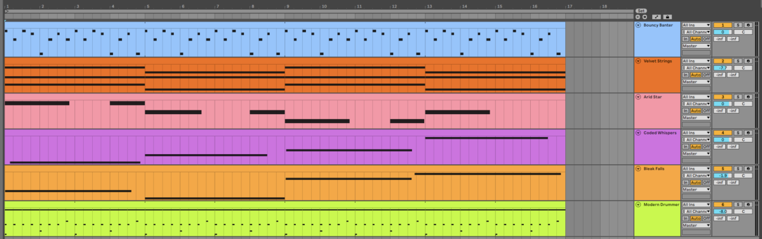Set Bouncy Banter monitoring to In
This screenshot has height=239, width=762.
coord(685,39)
